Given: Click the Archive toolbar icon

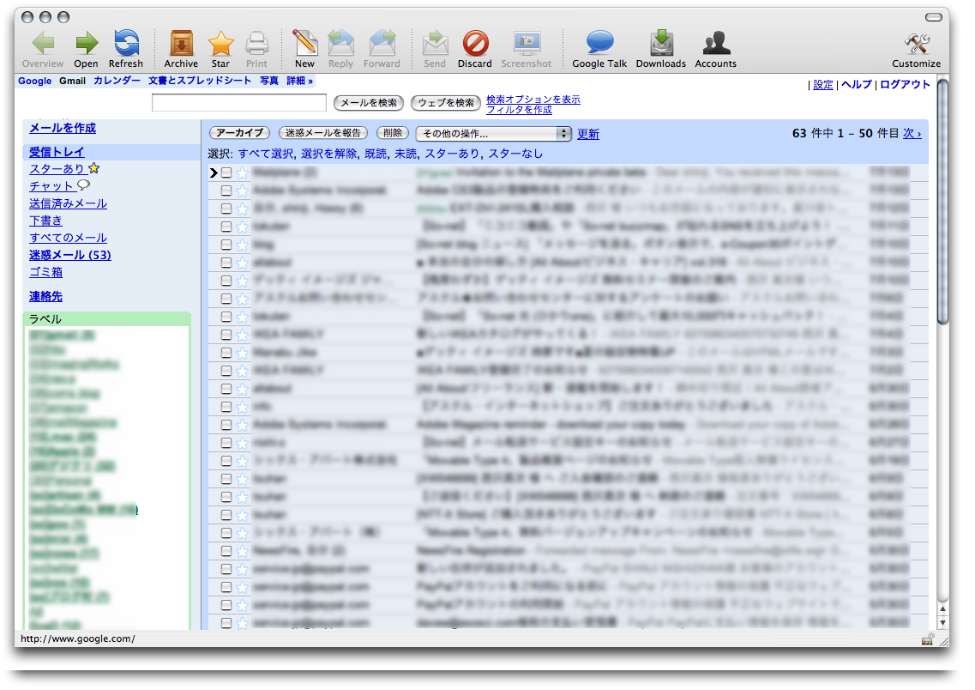Looking at the screenshot, I should [181, 44].
